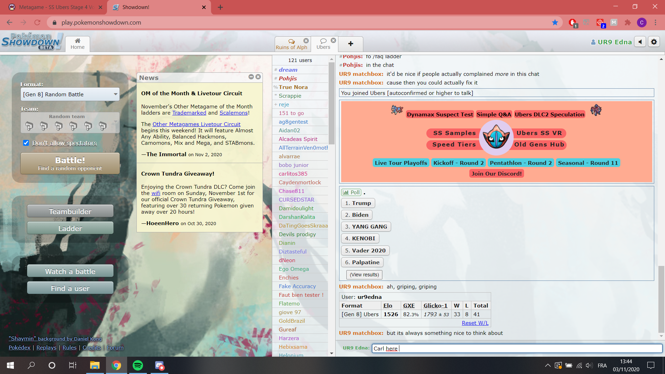Click into the chat message input
Screen dimensions: 665x374
pos(517,349)
